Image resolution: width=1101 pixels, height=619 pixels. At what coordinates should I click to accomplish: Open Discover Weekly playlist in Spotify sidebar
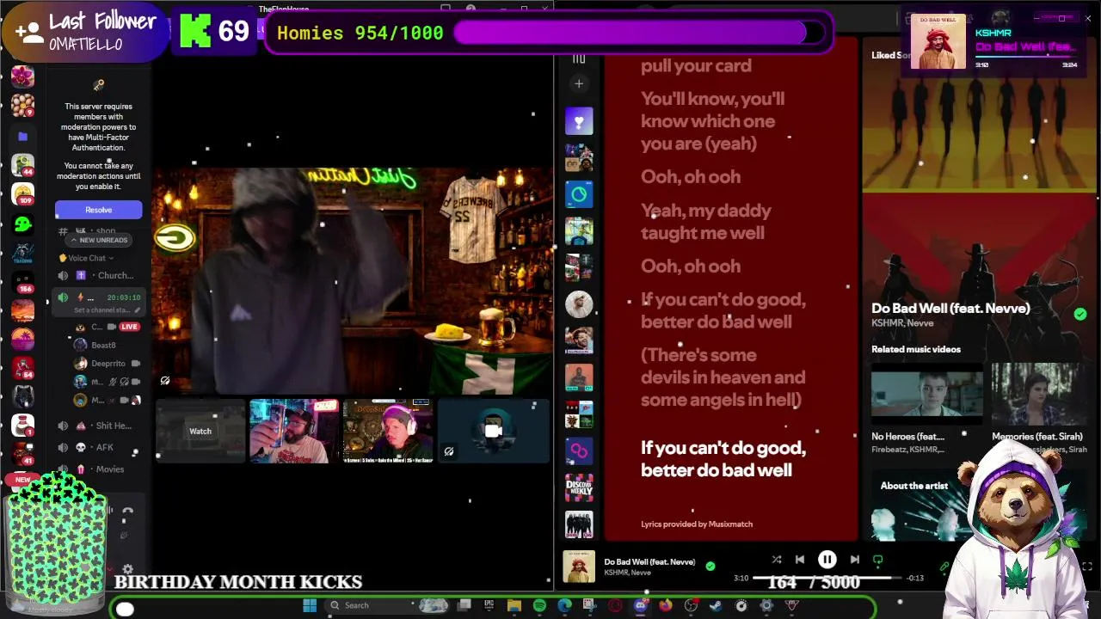coord(579,487)
